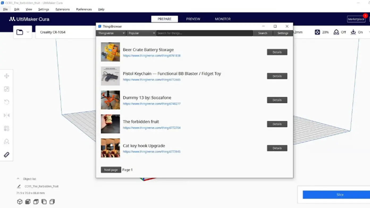Select the Rotate tool in left toolbar
Image resolution: width=370 pixels, height=208 pixels.
click(7, 102)
